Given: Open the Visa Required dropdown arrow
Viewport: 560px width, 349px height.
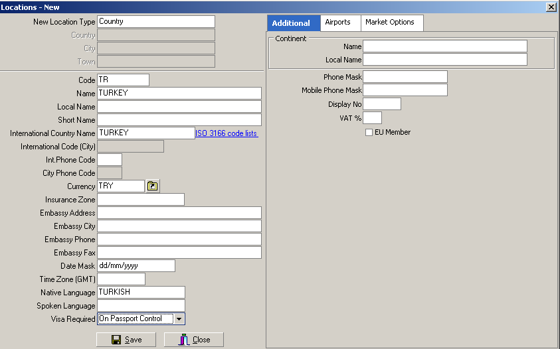Looking at the screenshot, I should (x=178, y=319).
